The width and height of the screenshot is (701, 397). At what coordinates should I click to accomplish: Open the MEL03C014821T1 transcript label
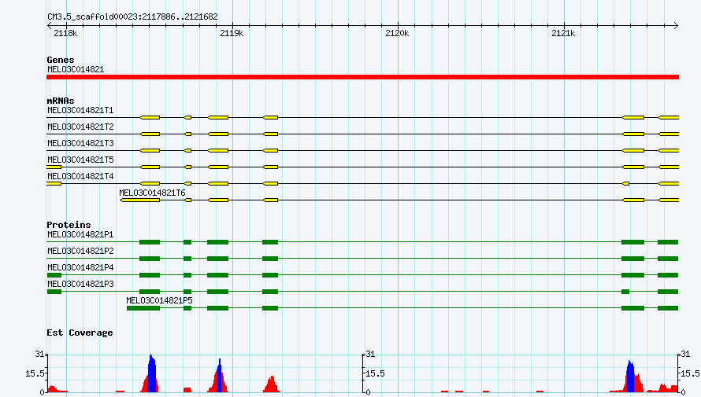[80, 110]
